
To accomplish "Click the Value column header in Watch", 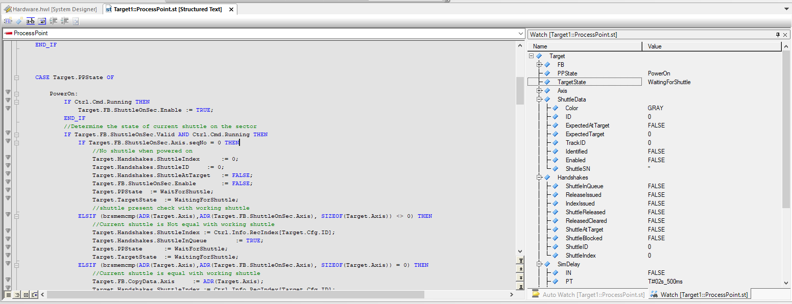I will point(712,46).
